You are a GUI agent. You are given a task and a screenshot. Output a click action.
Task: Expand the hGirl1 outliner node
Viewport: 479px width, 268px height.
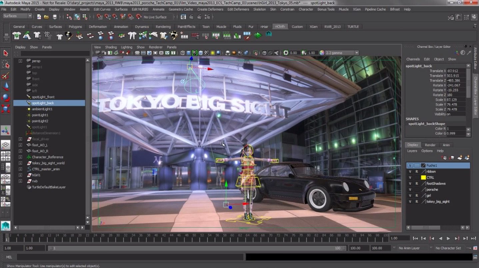coord(20,175)
